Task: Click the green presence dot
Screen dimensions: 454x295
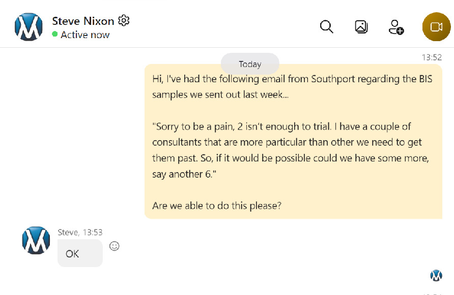Action: point(55,34)
